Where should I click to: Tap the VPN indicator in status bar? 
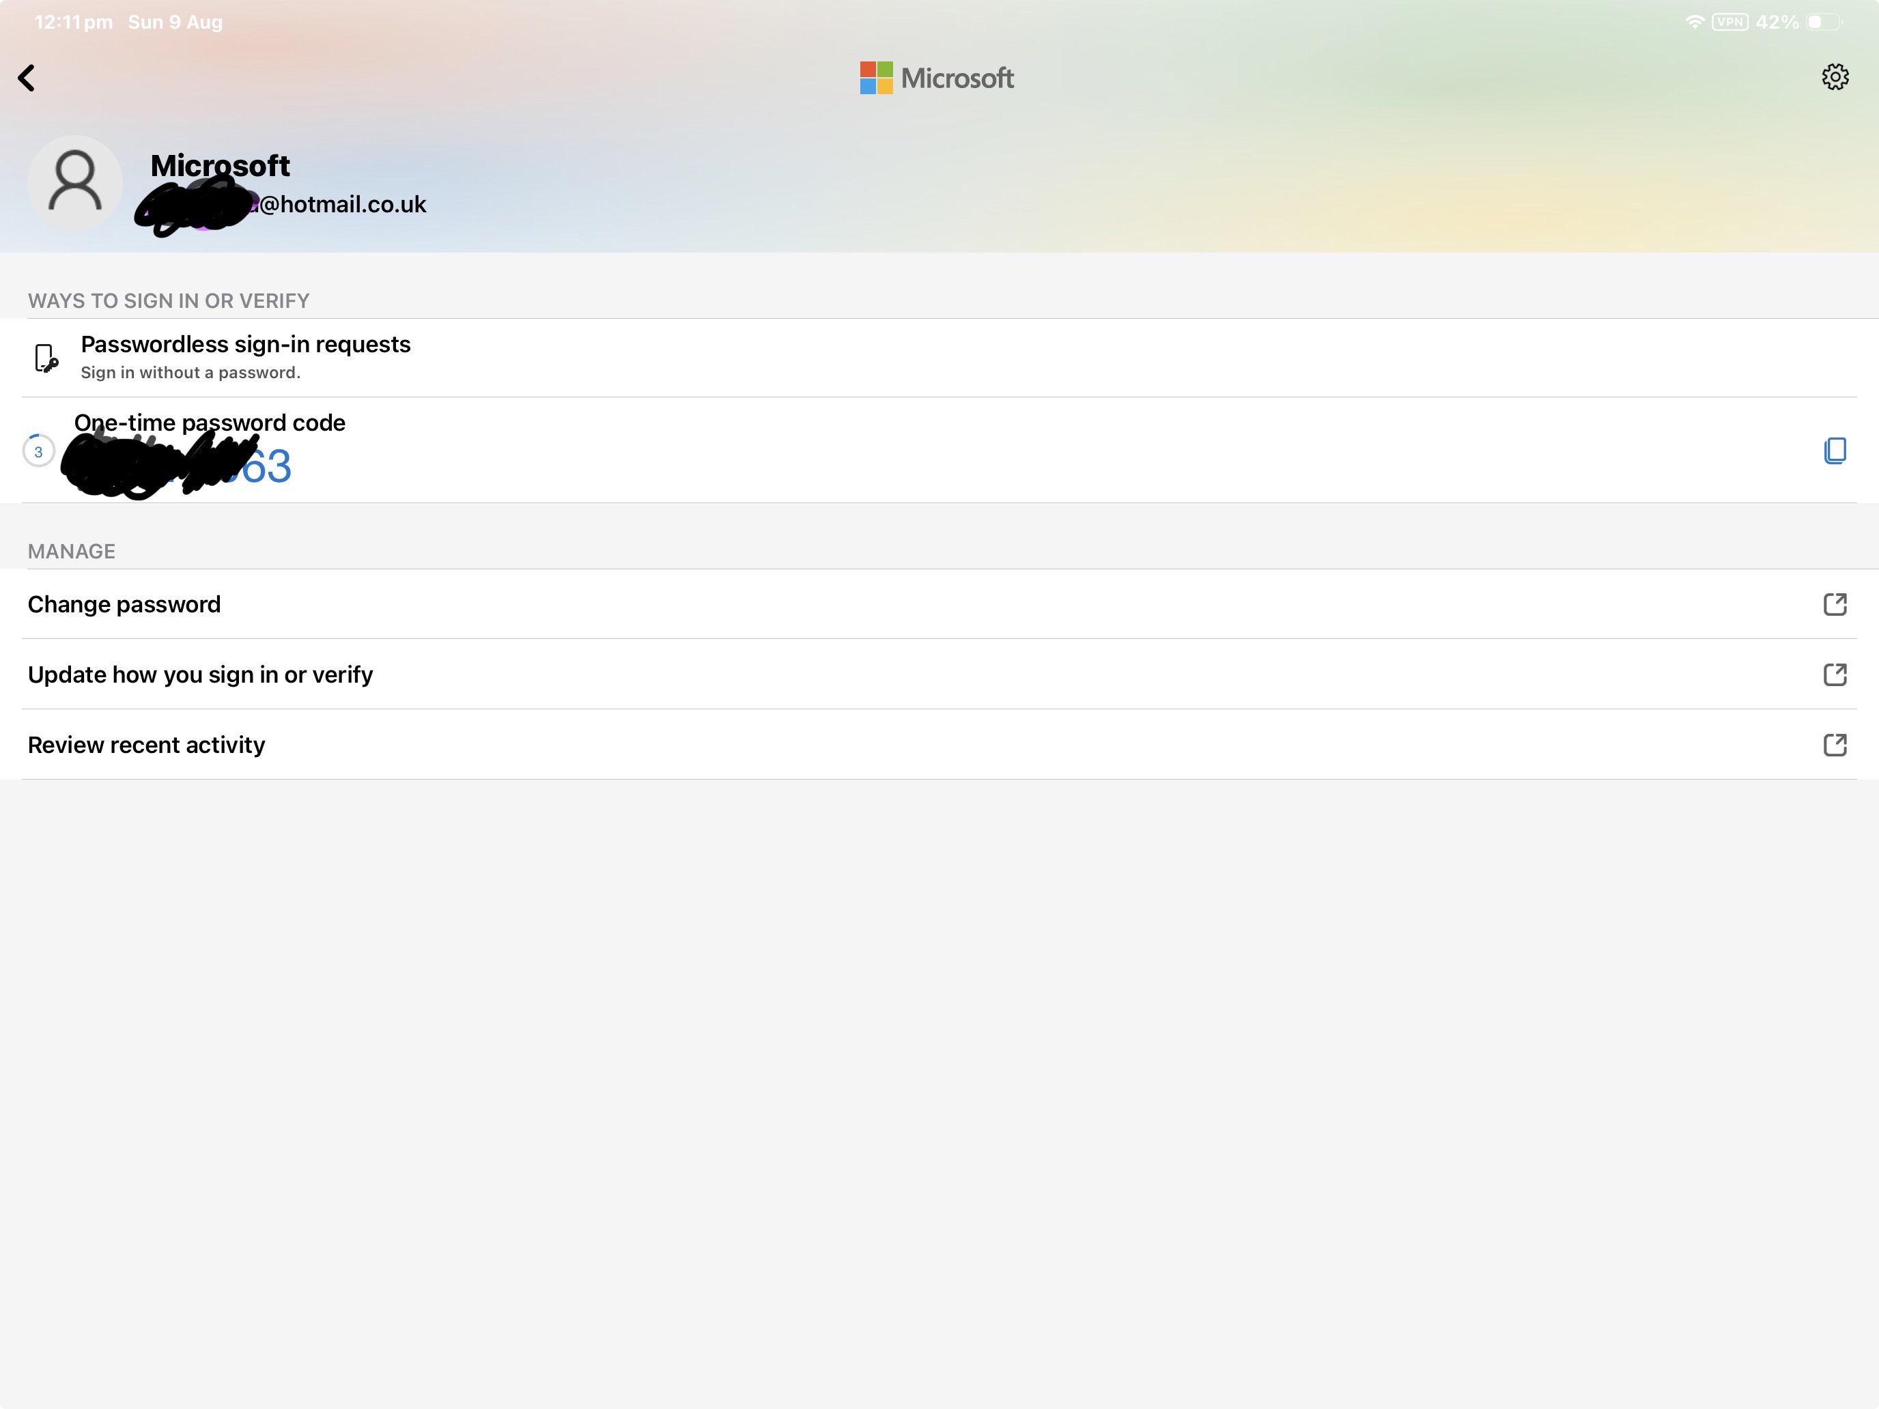pyautogui.click(x=1729, y=22)
